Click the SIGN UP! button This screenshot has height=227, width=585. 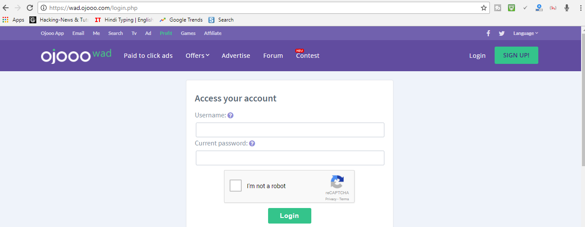click(516, 55)
